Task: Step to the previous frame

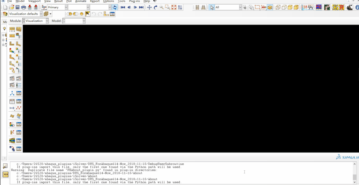Action: click(x=129, y=7)
